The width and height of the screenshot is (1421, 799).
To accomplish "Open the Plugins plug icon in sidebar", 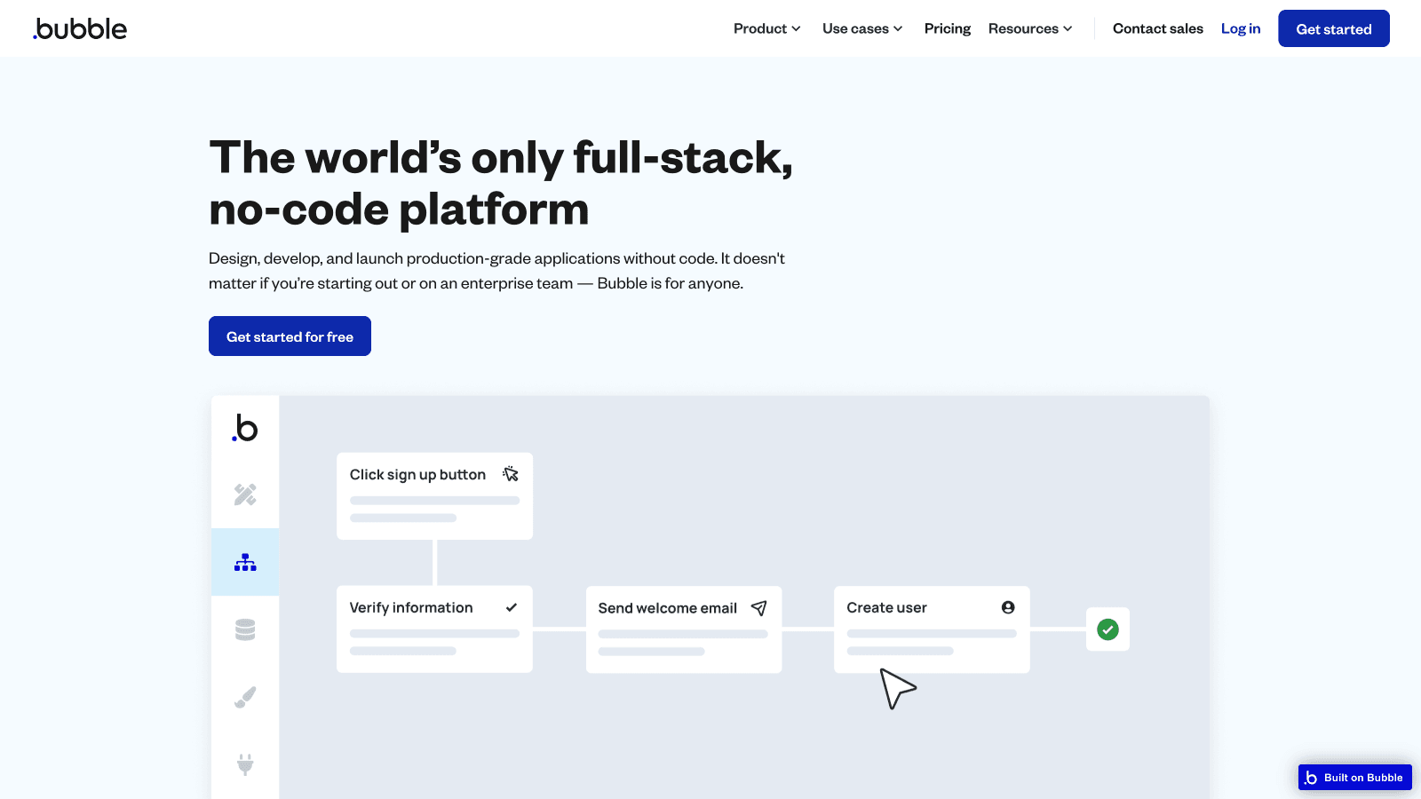I will coord(245,763).
